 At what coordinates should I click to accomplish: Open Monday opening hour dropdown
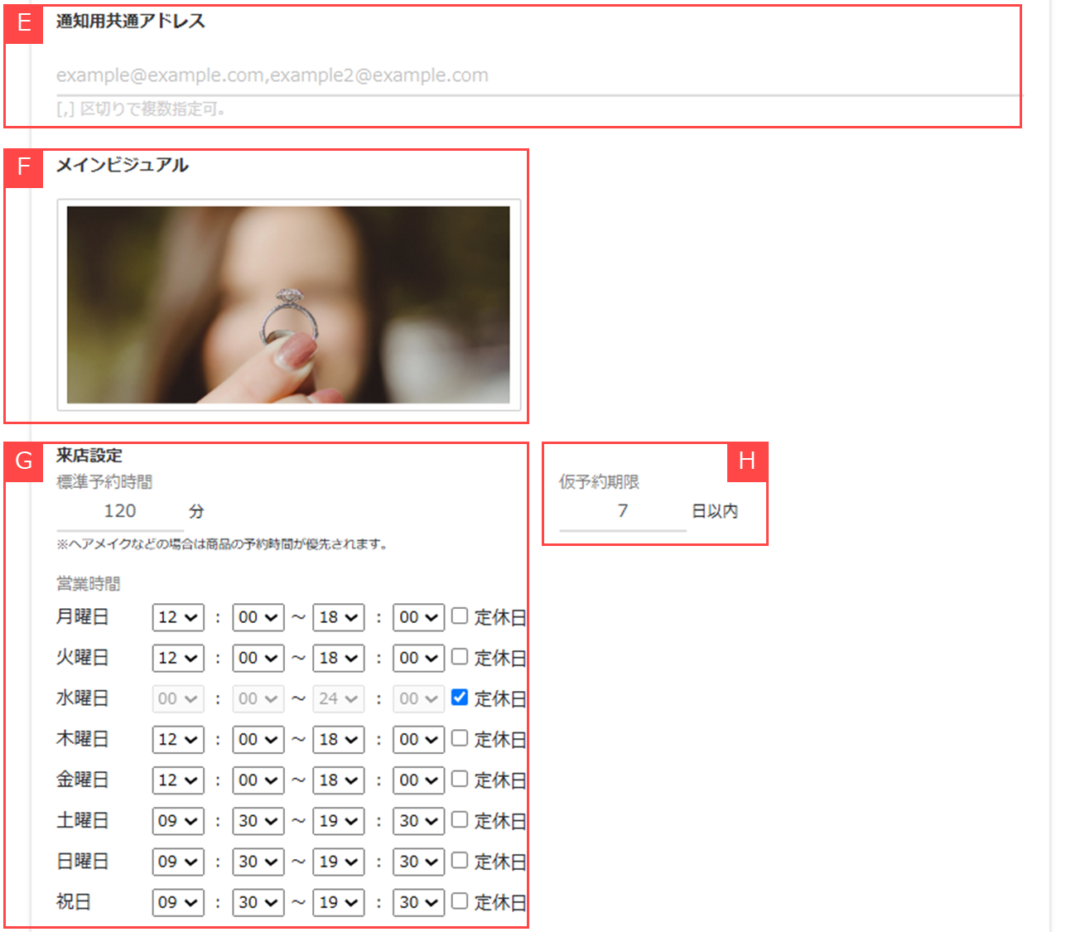click(x=178, y=617)
